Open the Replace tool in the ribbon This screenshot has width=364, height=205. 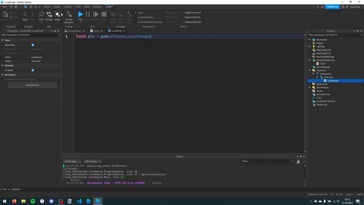tap(49, 14)
